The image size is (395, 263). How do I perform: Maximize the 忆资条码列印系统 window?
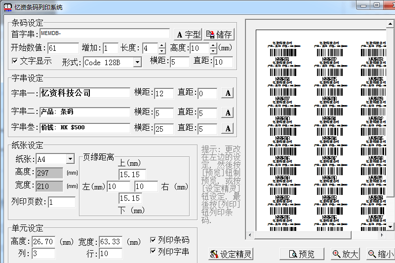377,5
